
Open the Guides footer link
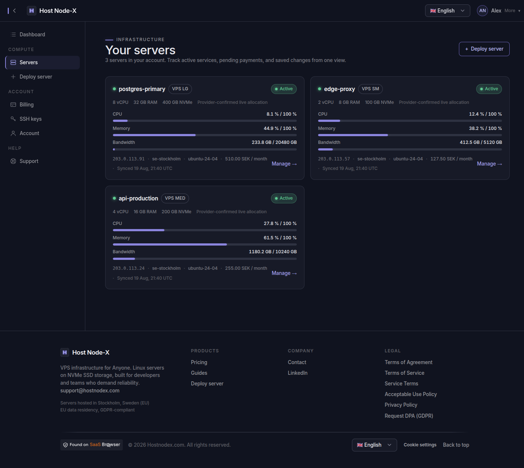[x=199, y=373]
